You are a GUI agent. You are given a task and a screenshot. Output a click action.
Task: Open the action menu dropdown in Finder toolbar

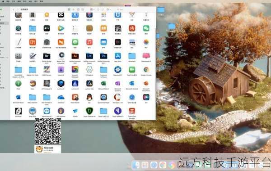tap(109, 9)
